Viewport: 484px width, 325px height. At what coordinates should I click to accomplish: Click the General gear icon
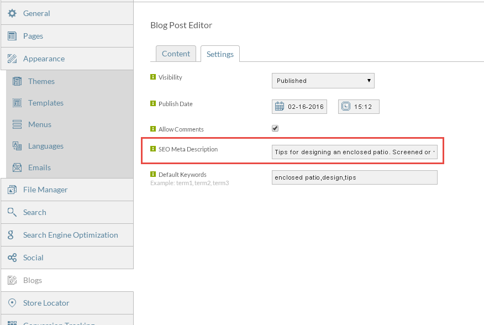coord(12,13)
